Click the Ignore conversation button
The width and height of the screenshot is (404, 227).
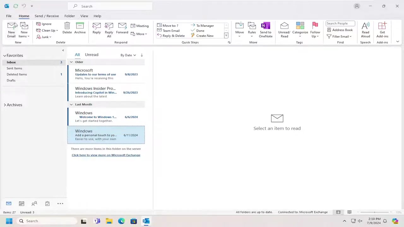44,24
